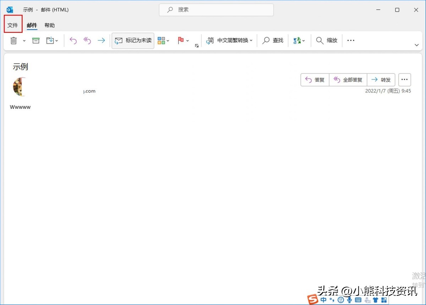426x305 pixels.
Task: Click the Reply arrow icon
Action: point(73,40)
